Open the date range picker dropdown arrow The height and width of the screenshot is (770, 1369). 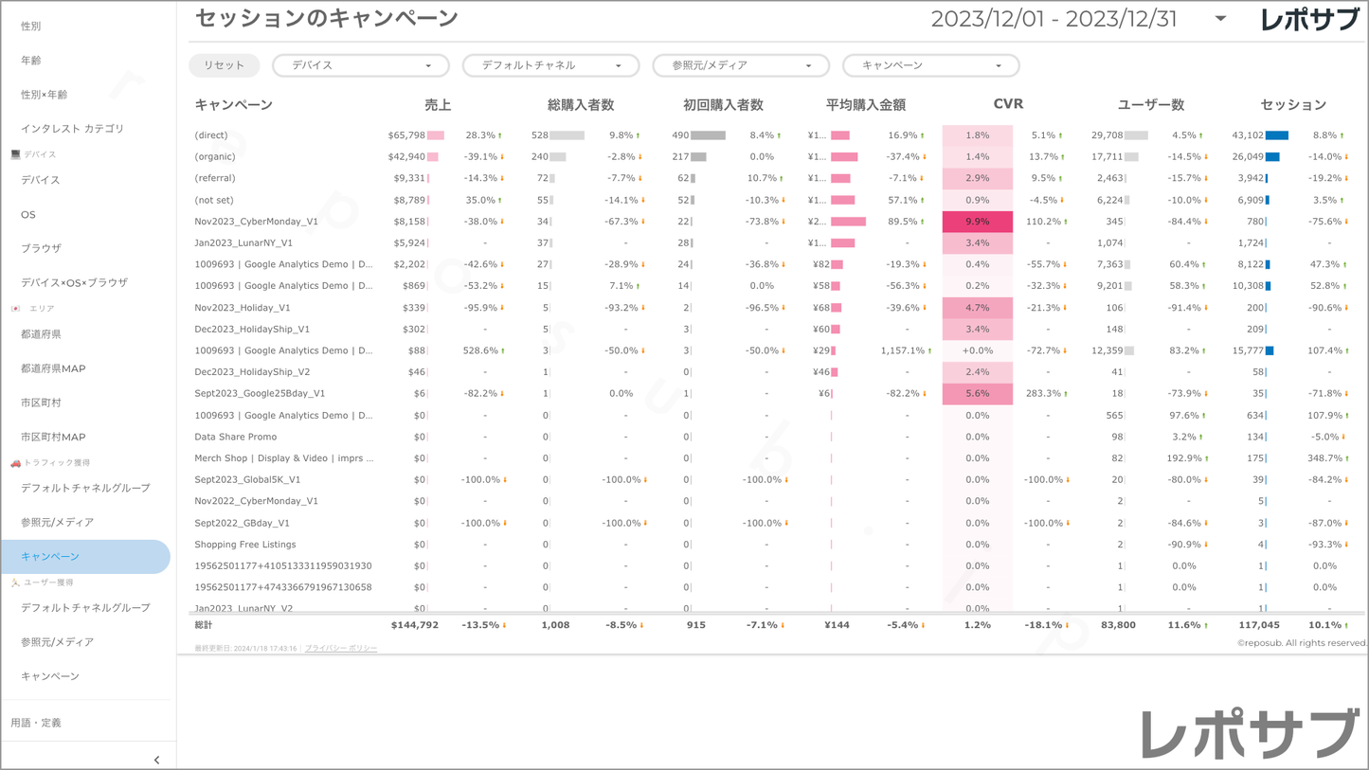[1220, 19]
